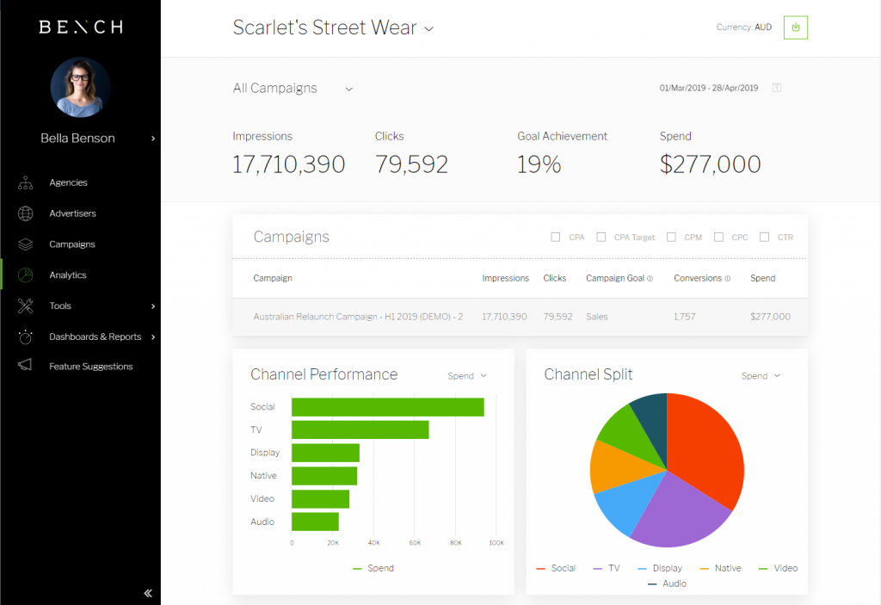Click the Video bar in Channel Performance
Image resolution: width=881 pixels, height=605 pixels.
(320, 499)
